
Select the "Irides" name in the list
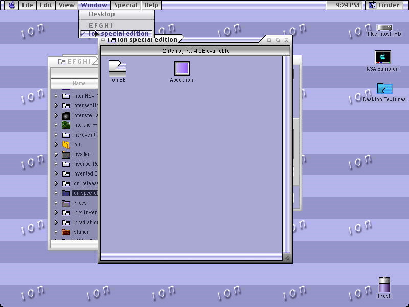[x=79, y=203]
